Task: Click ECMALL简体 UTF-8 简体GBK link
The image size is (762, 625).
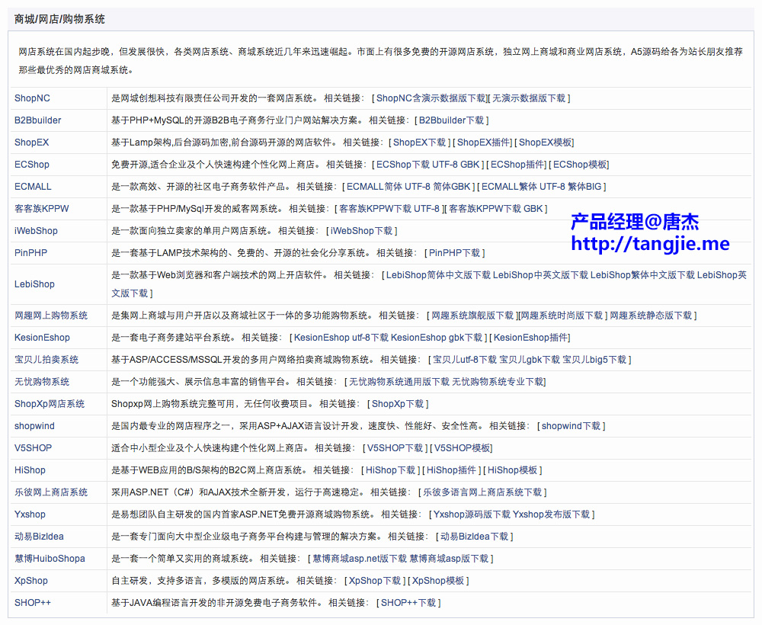Action: (x=408, y=187)
